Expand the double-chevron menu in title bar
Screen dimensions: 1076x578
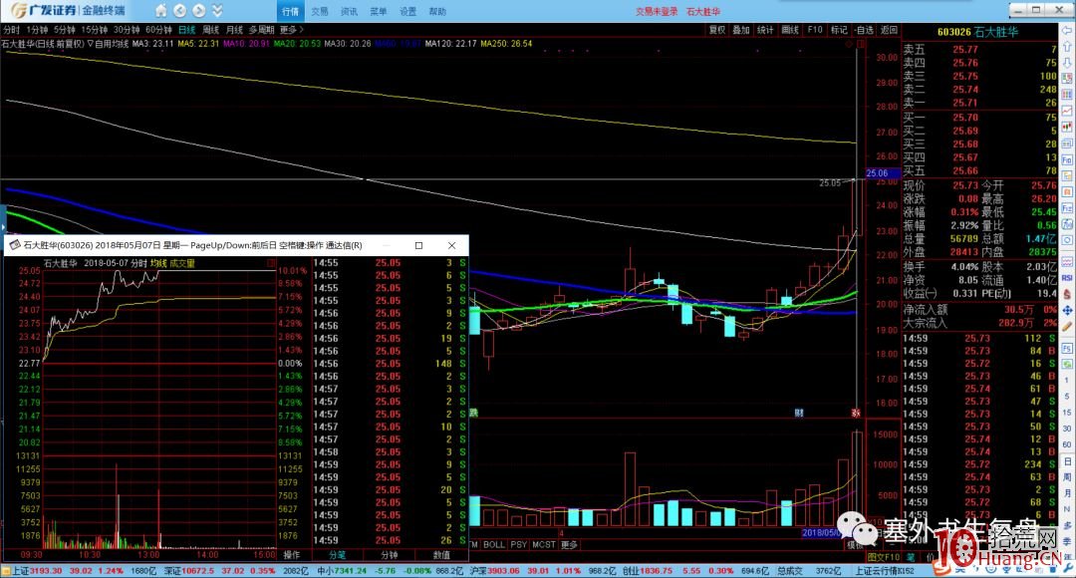tap(217, 10)
